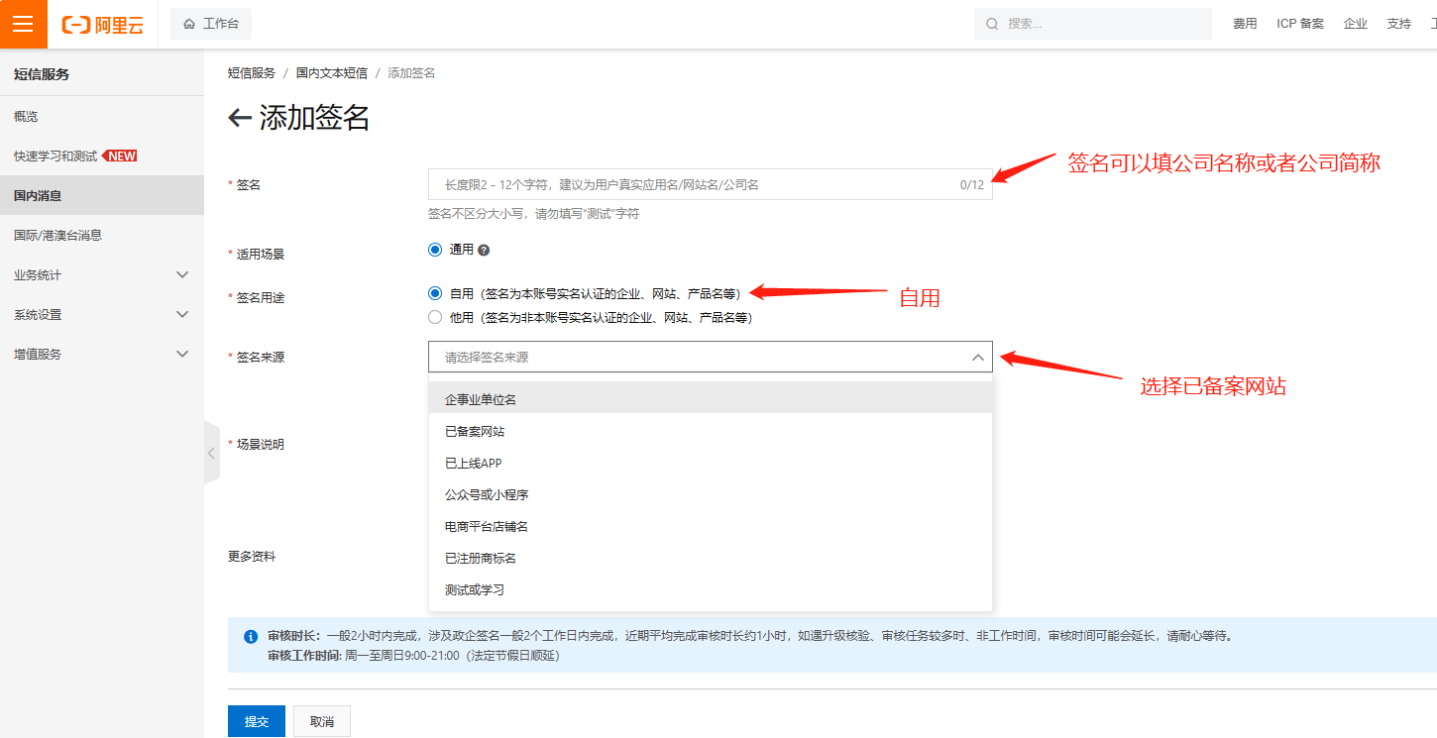Click the 短信服务 sidebar title

(42, 74)
